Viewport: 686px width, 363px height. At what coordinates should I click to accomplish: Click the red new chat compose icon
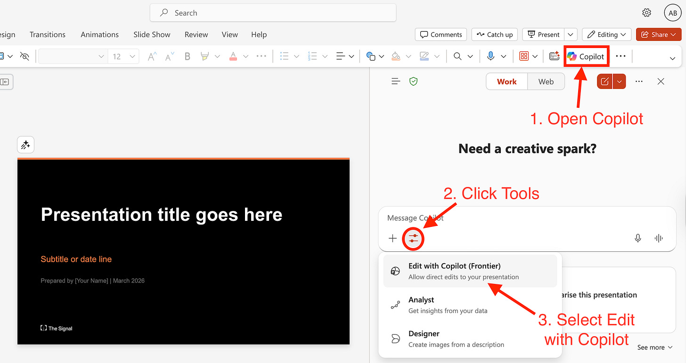[605, 81]
